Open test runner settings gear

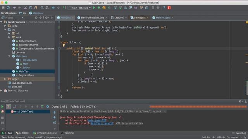pyautogui.click(x=48, y=107)
